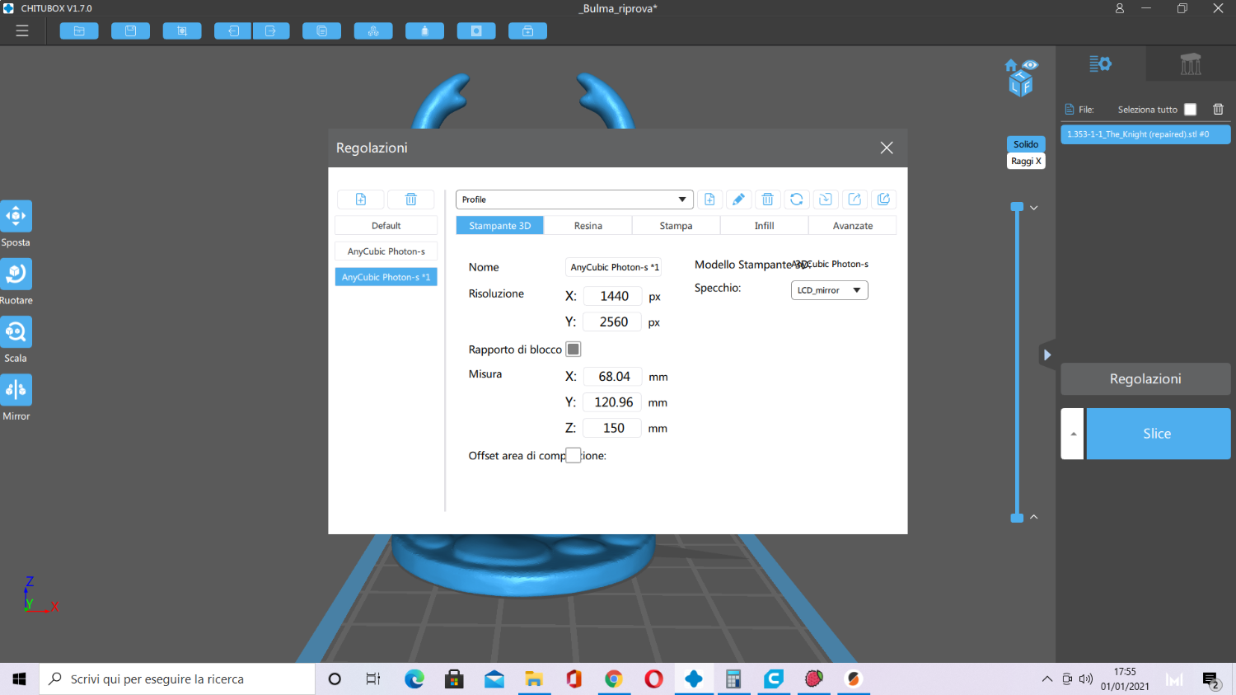Viewport: 1236px width, 695px height.
Task: Click the Slice button
Action: (x=1159, y=434)
